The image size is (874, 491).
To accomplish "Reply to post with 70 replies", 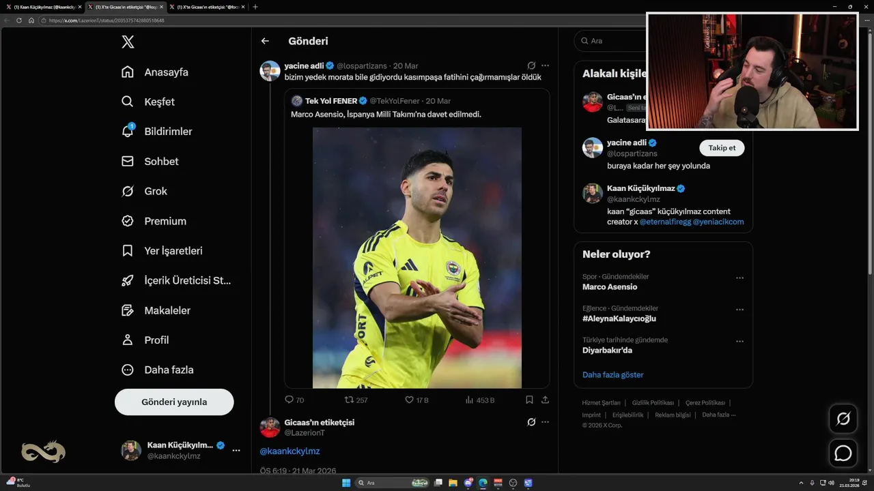I will tap(294, 400).
